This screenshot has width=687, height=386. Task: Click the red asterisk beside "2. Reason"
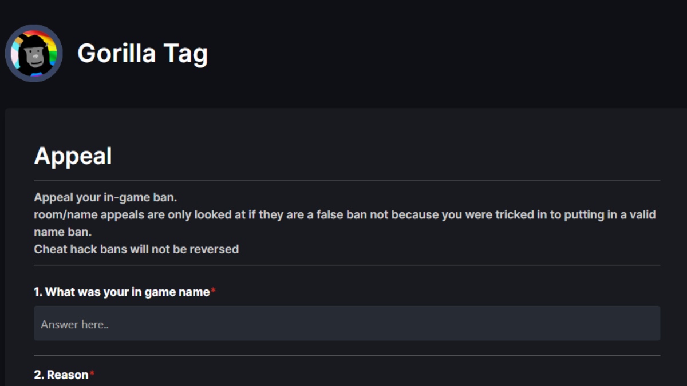pos(92,373)
